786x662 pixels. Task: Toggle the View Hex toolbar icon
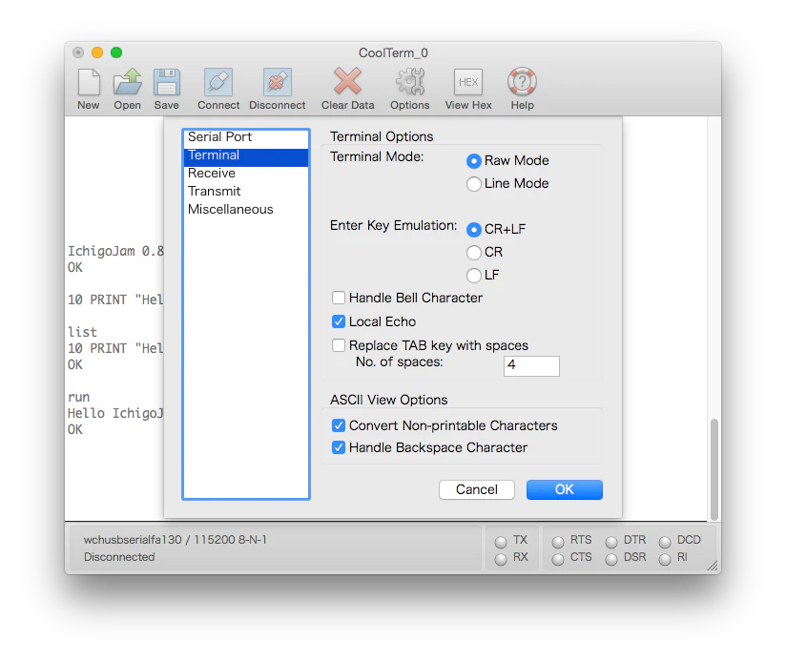click(468, 82)
